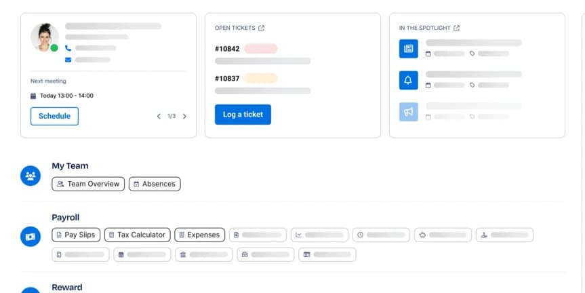Open ticket #10837

[x=227, y=79]
